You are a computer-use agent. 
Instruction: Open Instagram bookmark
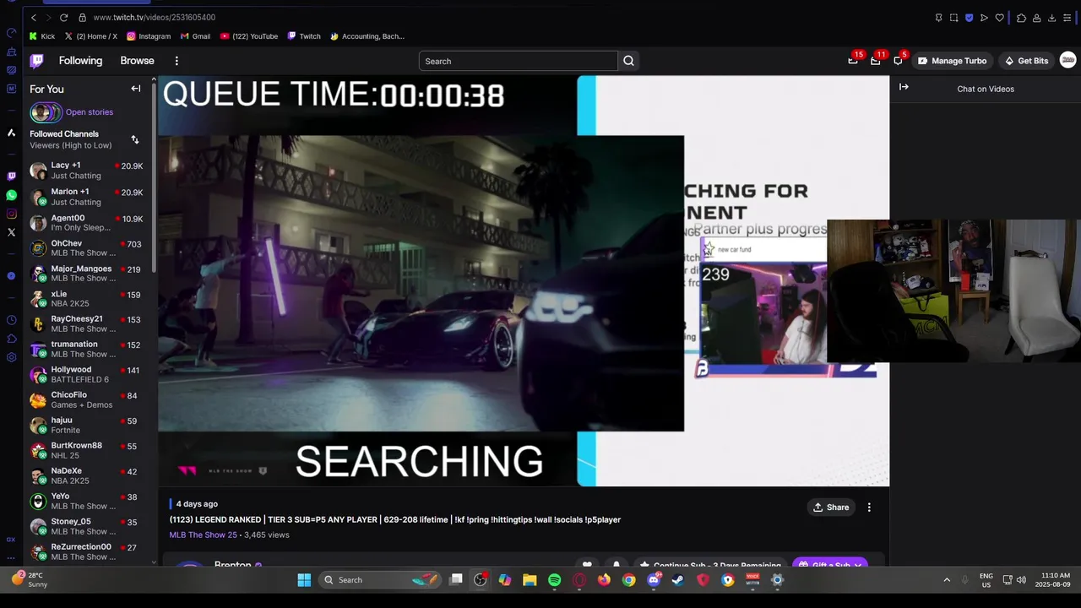(x=149, y=36)
